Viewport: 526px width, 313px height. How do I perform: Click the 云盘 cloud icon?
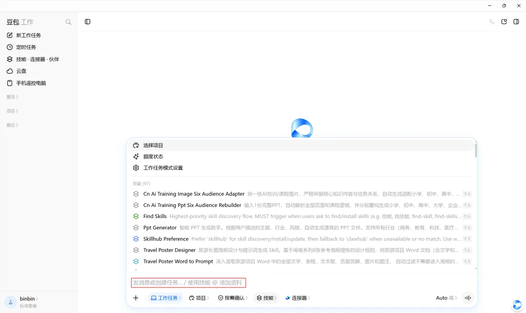[10, 71]
